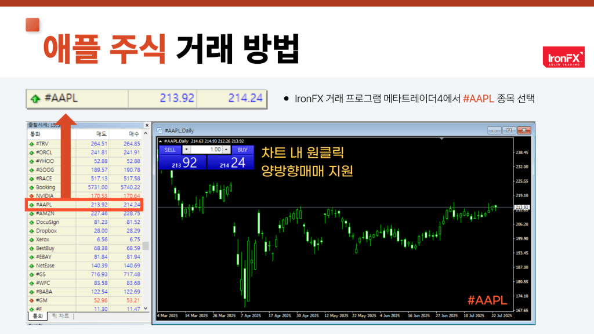This screenshot has height=334, width=594.
Task: Click the ask price 53.21 for #GM
Action: pos(133,301)
